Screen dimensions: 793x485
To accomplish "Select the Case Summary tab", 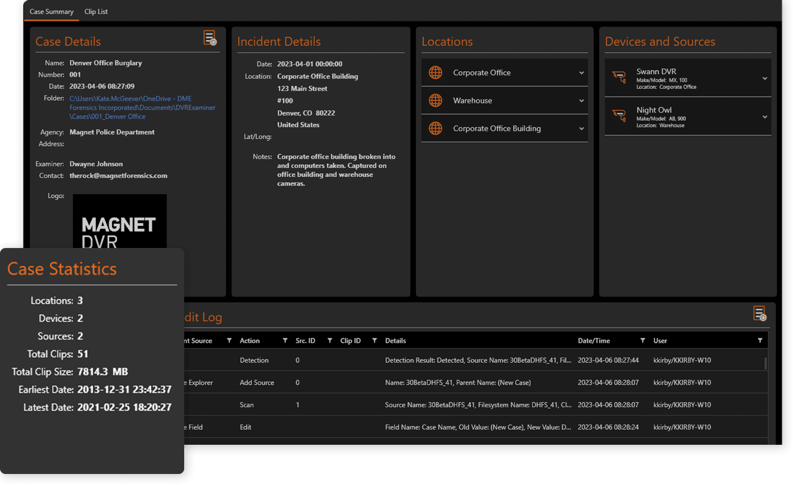I will (x=51, y=12).
